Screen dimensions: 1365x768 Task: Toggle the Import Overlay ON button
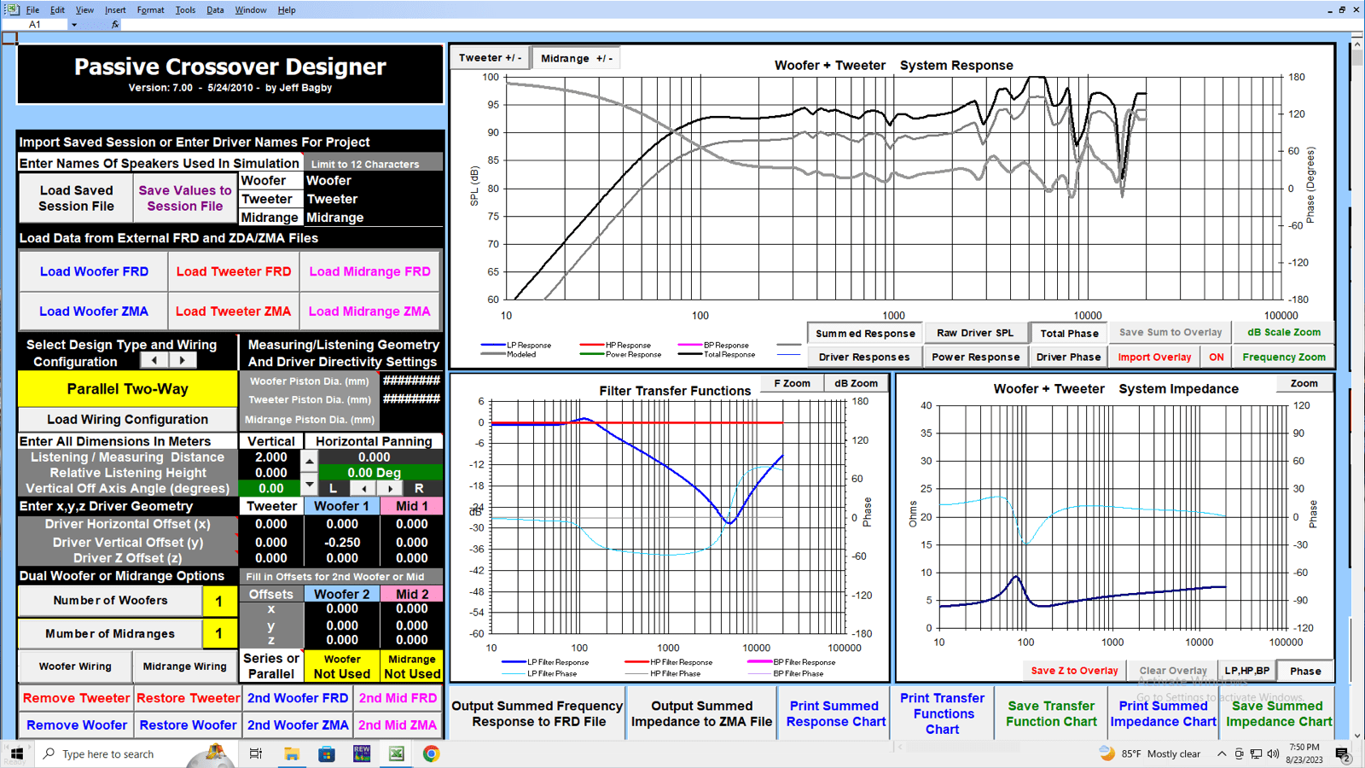tap(1216, 357)
